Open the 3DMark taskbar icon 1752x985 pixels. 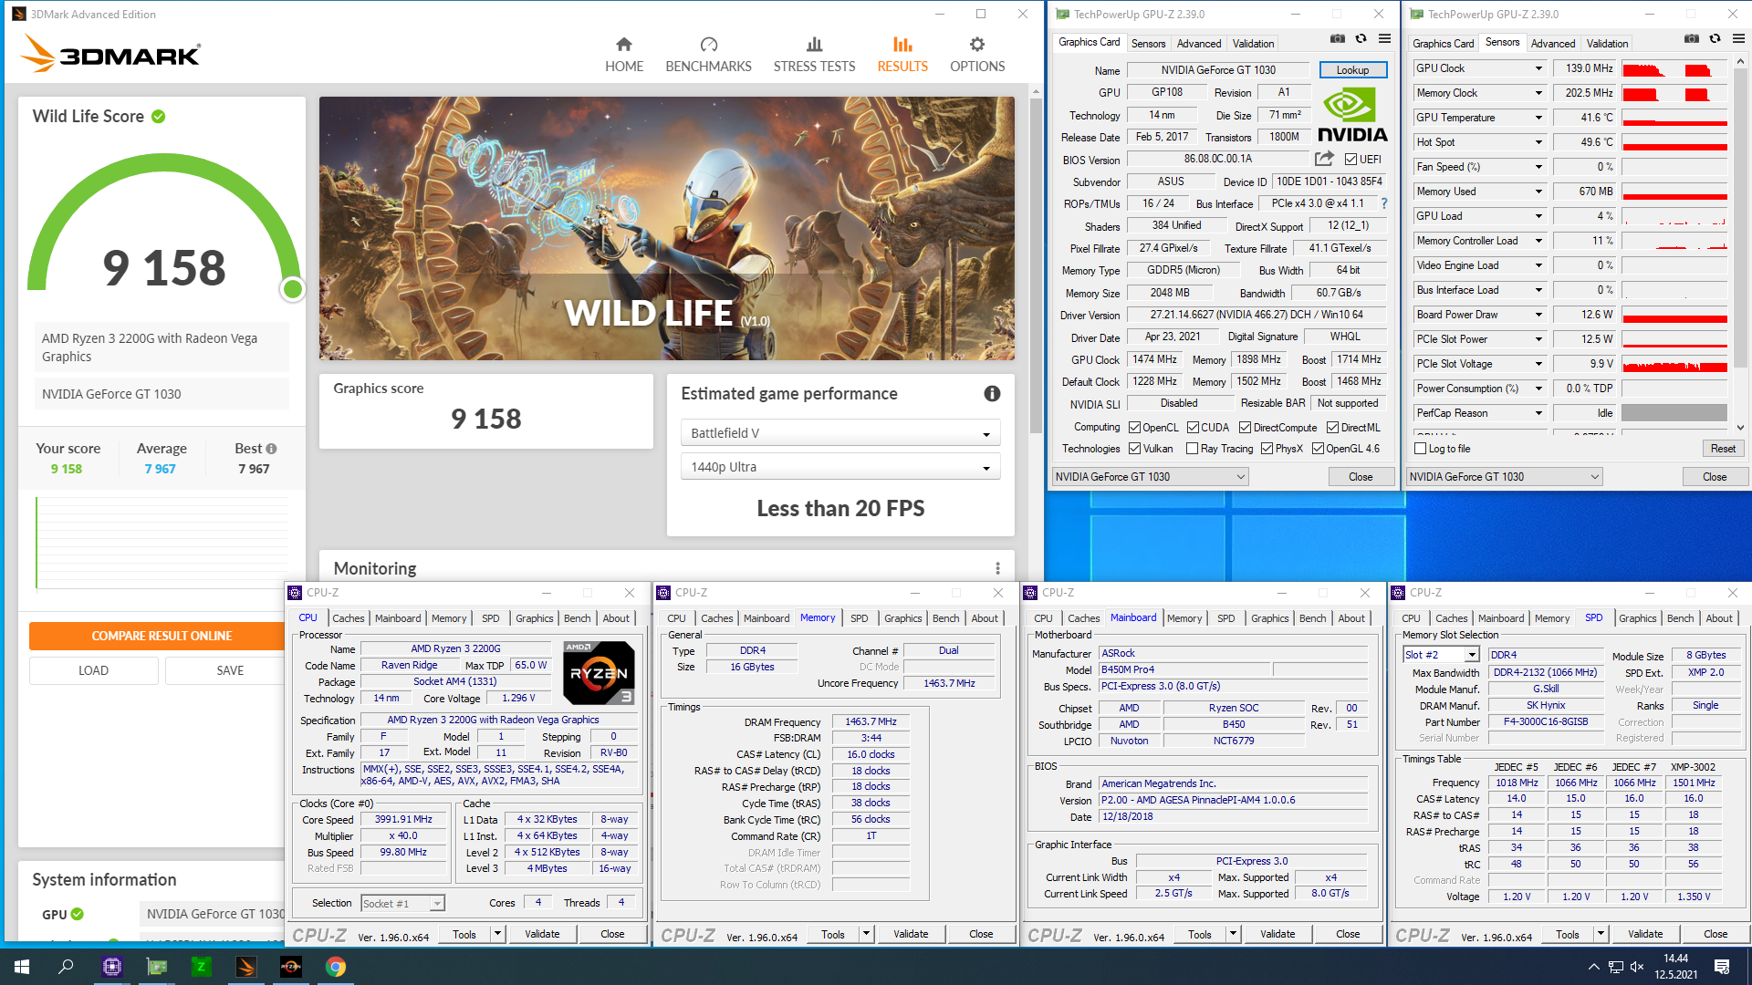tap(245, 967)
